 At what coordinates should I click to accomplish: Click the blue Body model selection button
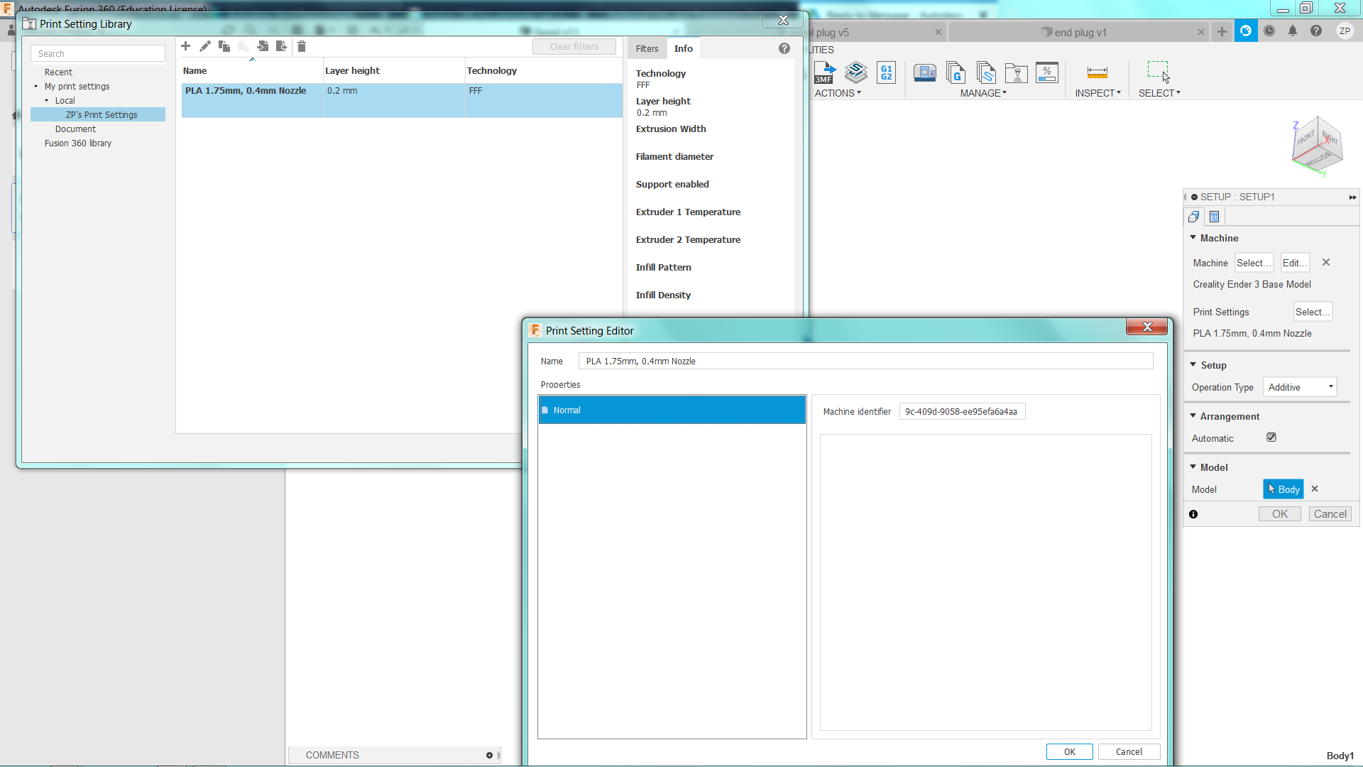click(x=1283, y=489)
